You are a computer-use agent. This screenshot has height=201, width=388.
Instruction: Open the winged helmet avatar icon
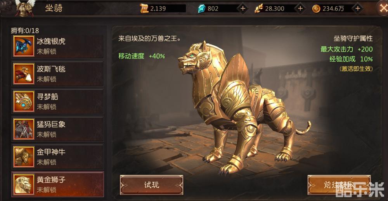[25, 8]
